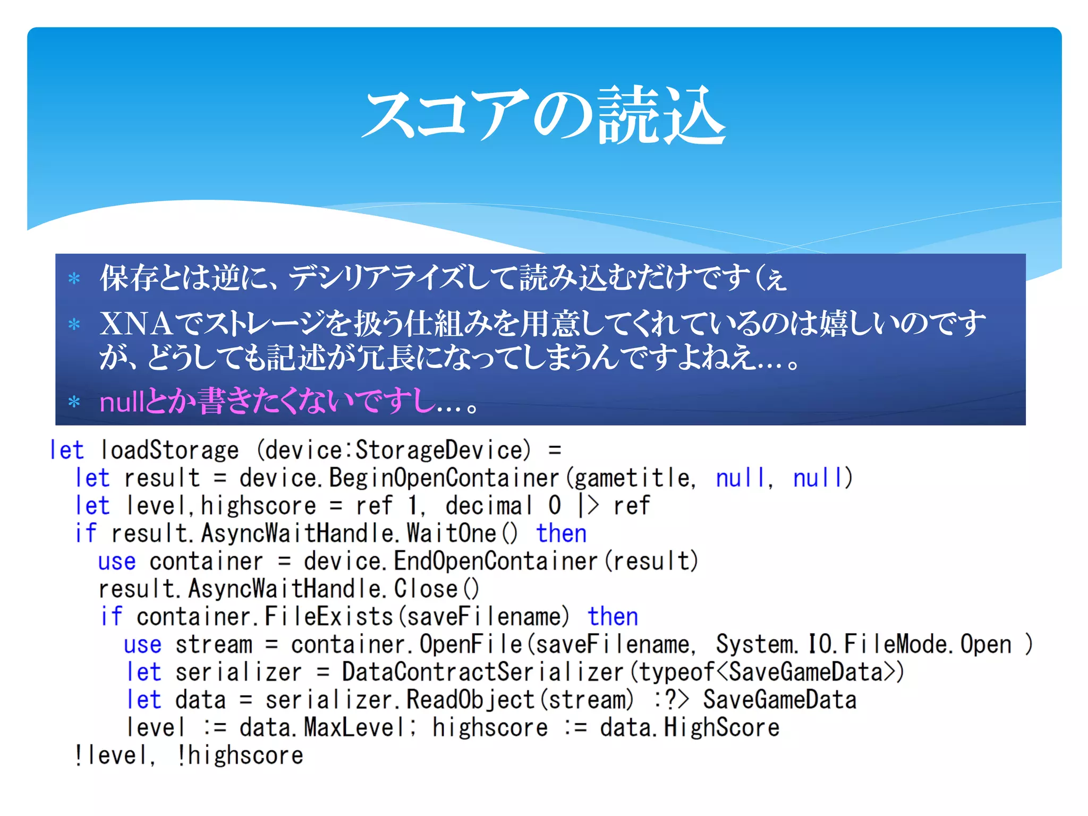
Task: Click code line if container.FileExists(saveFilename) then
Action: 369,616
